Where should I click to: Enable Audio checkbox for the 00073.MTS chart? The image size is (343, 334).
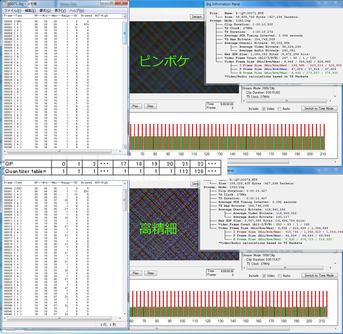pyautogui.click(x=280, y=276)
